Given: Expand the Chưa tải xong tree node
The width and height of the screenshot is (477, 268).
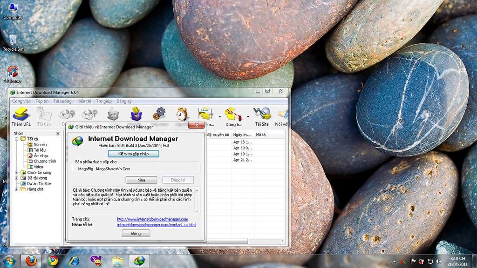Looking at the screenshot, I should tap(17, 173).
